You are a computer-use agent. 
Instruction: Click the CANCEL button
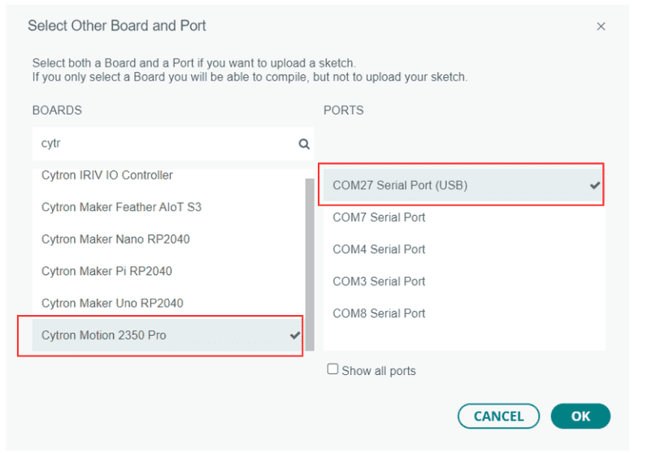[498, 416]
